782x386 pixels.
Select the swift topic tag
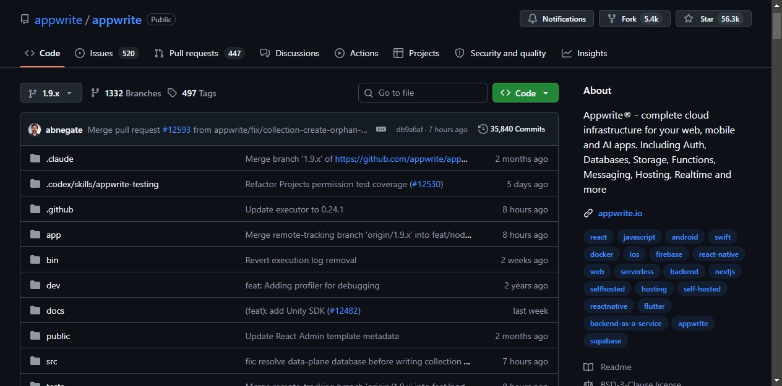click(723, 237)
